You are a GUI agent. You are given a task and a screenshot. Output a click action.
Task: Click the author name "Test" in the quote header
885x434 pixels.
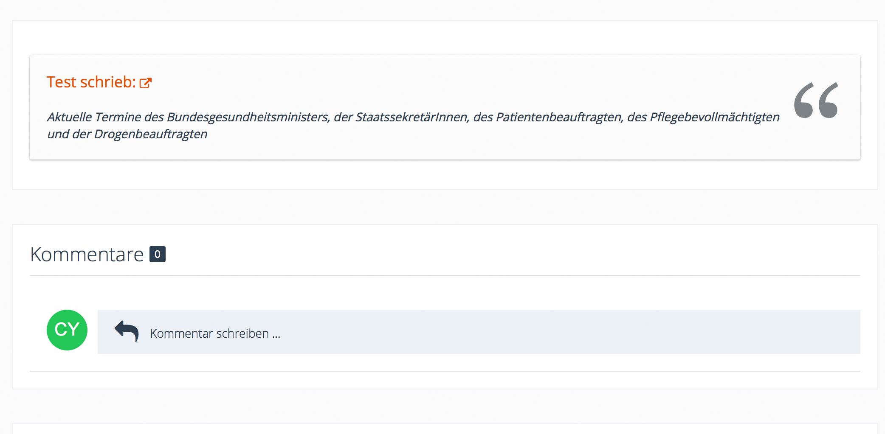(x=61, y=82)
